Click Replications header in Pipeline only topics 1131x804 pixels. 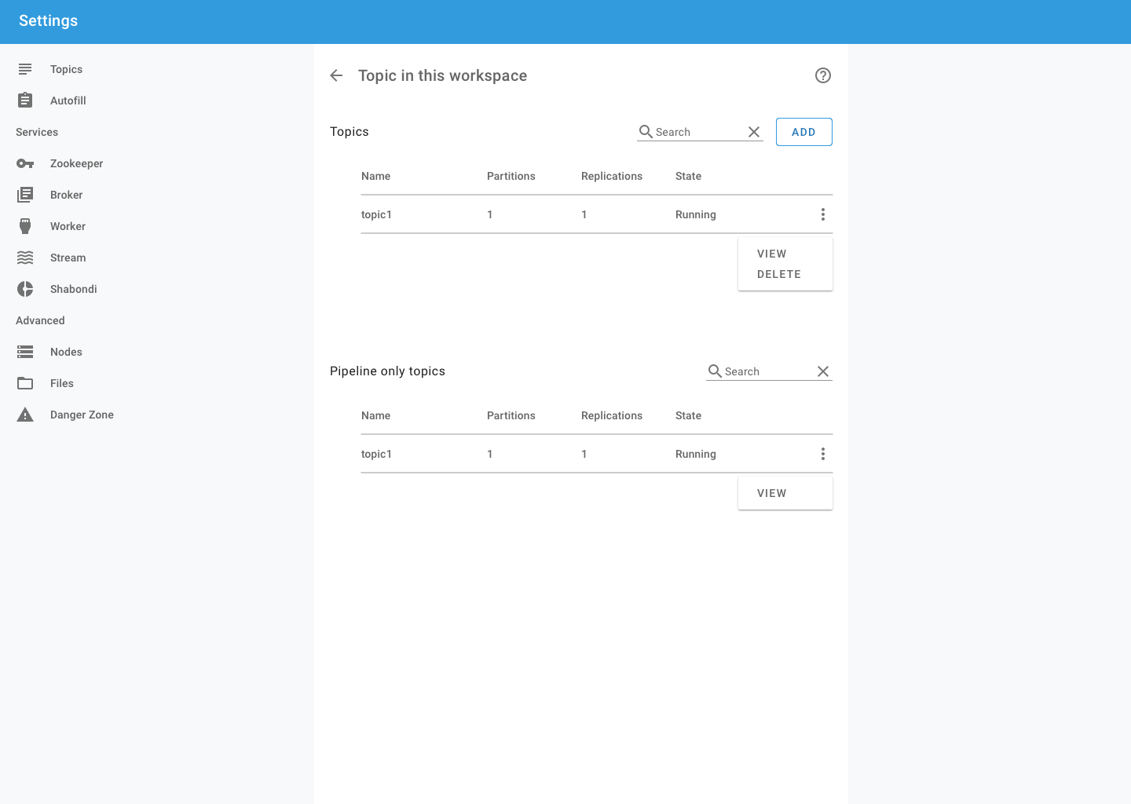pyautogui.click(x=612, y=415)
